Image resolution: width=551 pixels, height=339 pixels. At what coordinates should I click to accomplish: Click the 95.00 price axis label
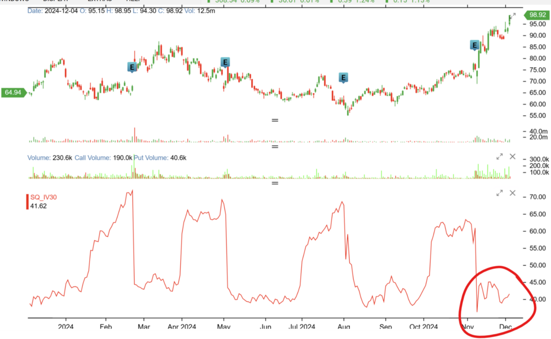(538, 24)
